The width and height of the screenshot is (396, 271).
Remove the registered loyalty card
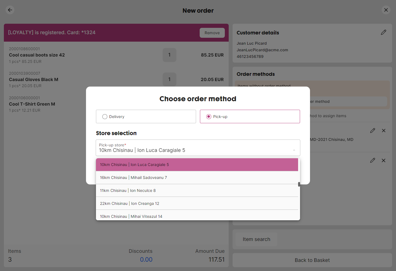pyautogui.click(x=212, y=33)
